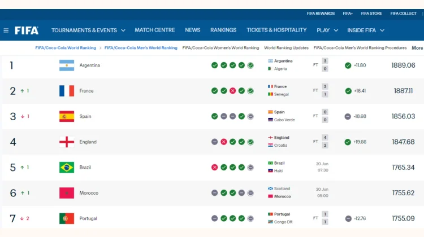Image resolution: width=424 pixels, height=237 pixels.
Task: Click grey draw icon next to -12.76
Action: point(348,218)
